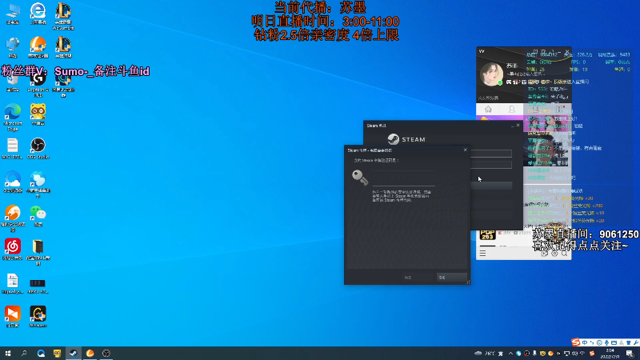Open the Windows Start menu

[8, 354]
